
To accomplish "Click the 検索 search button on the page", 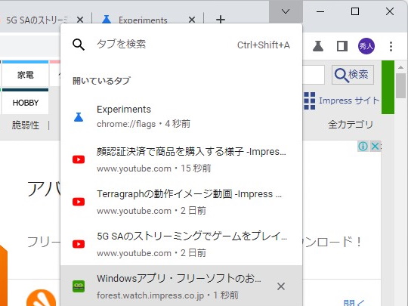I will 353,75.
